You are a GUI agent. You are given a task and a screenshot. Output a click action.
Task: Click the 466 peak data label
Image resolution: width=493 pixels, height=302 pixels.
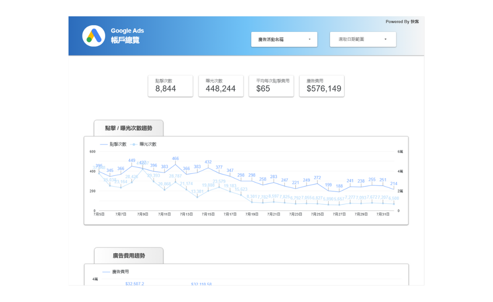click(x=175, y=158)
